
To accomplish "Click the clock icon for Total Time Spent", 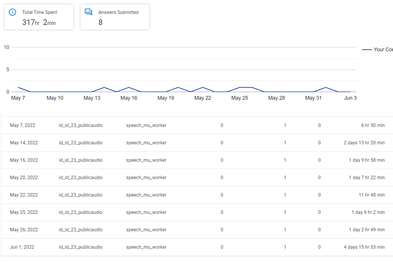I will [12, 12].
